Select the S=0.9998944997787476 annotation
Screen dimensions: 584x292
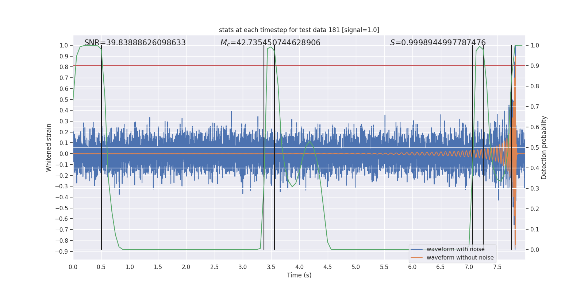click(438, 43)
